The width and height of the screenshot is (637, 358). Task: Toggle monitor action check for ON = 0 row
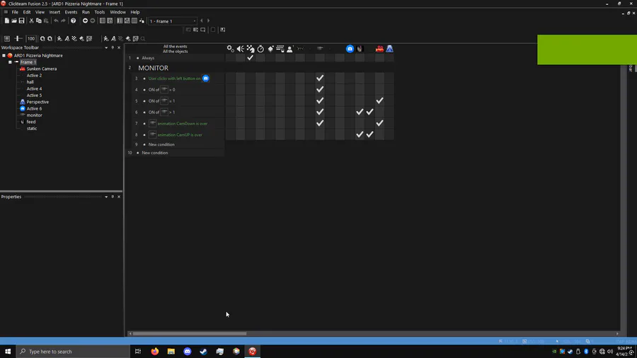320,89
